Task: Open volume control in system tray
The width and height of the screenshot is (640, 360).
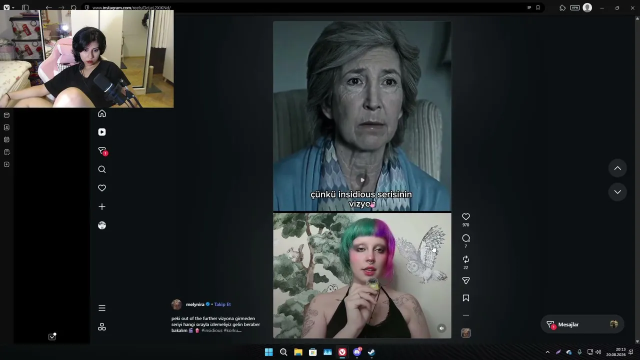Action: 598,352
